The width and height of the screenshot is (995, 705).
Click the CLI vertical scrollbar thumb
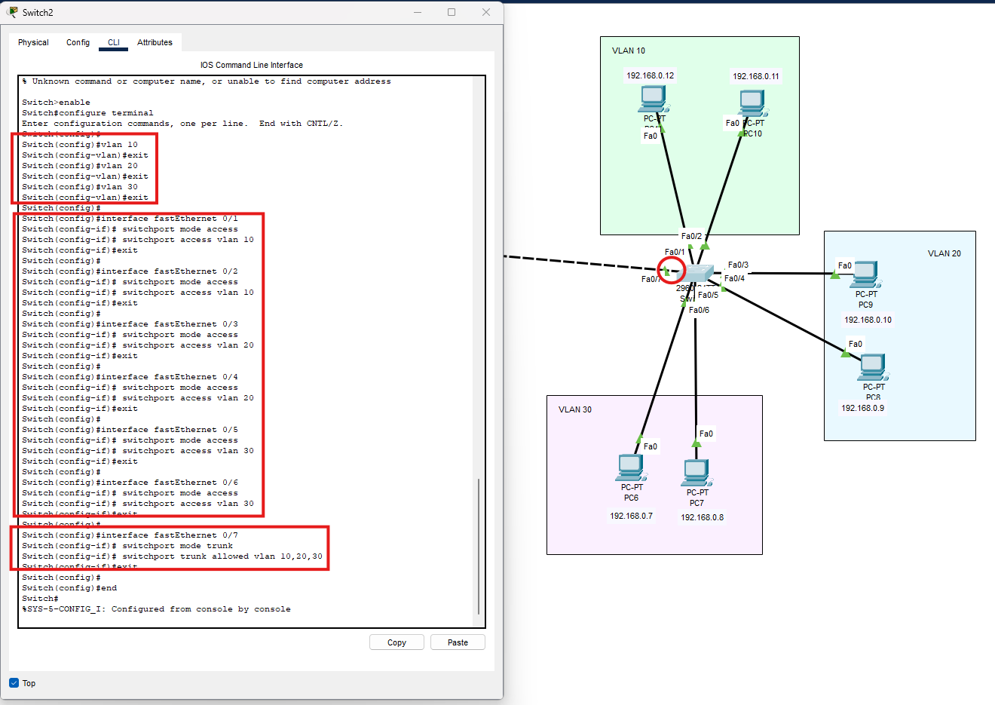pyautogui.click(x=479, y=546)
